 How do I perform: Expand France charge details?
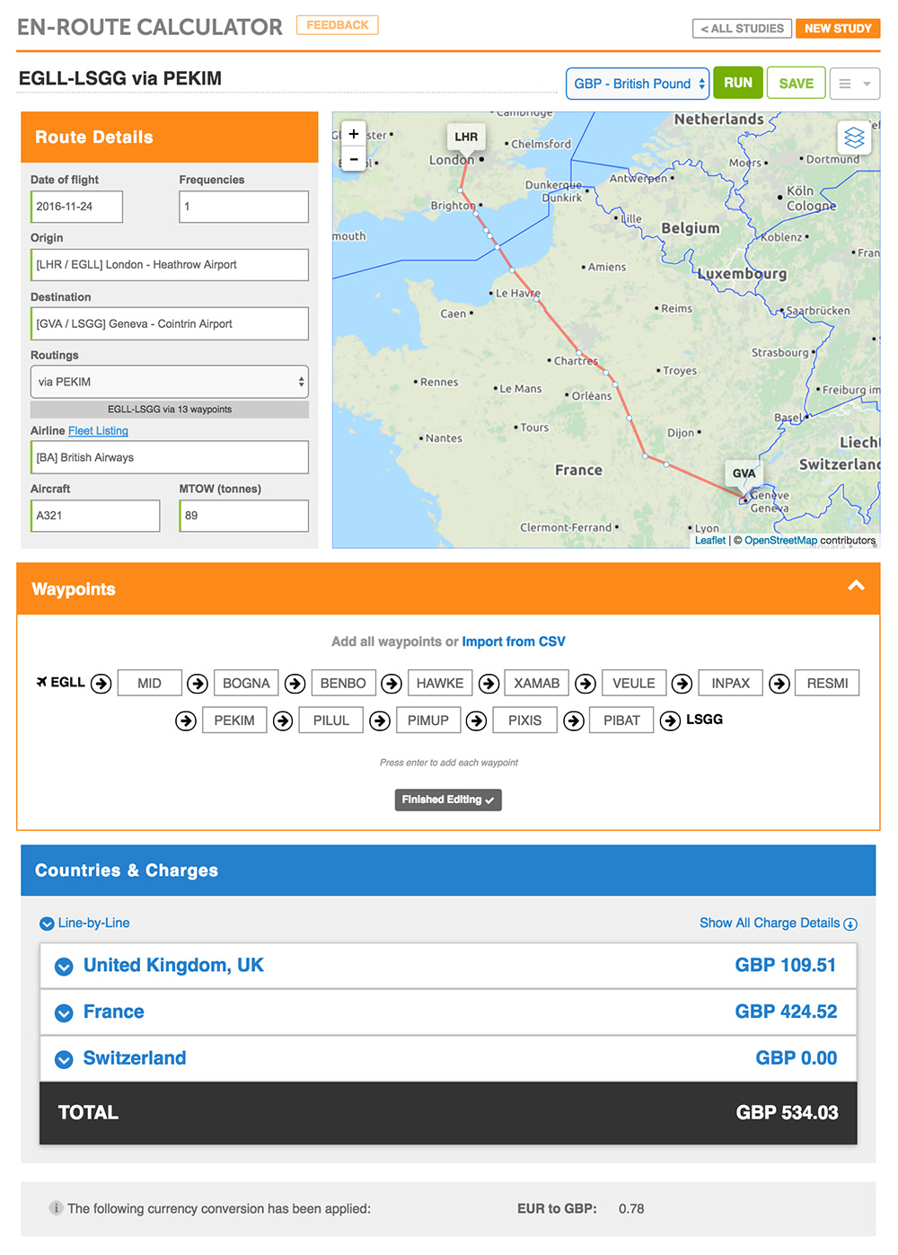click(64, 1012)
